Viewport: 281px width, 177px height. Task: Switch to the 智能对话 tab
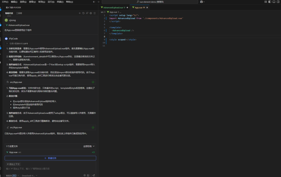[x=9, y=13]
